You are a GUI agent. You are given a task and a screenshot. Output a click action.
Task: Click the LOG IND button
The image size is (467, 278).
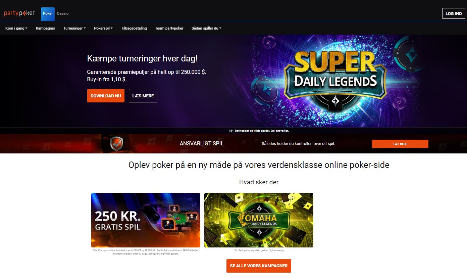pos(454,13)
